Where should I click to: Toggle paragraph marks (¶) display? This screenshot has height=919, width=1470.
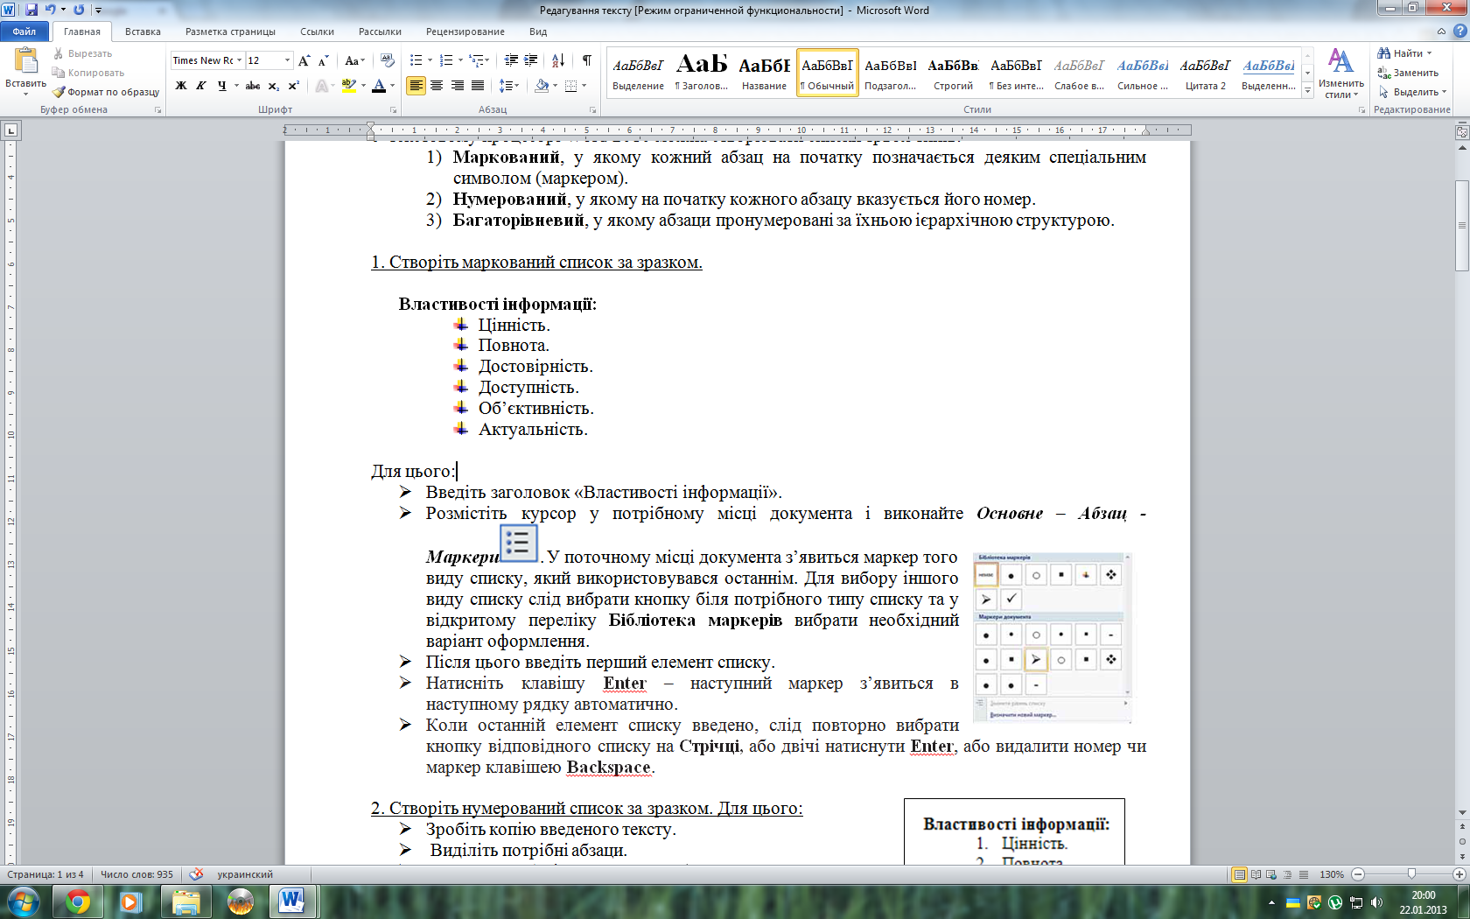[586, 60]
